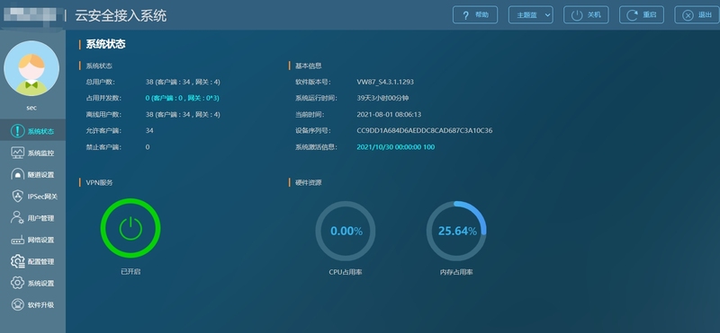Select the 隧道设置 tunnel icon

point(17,174)
